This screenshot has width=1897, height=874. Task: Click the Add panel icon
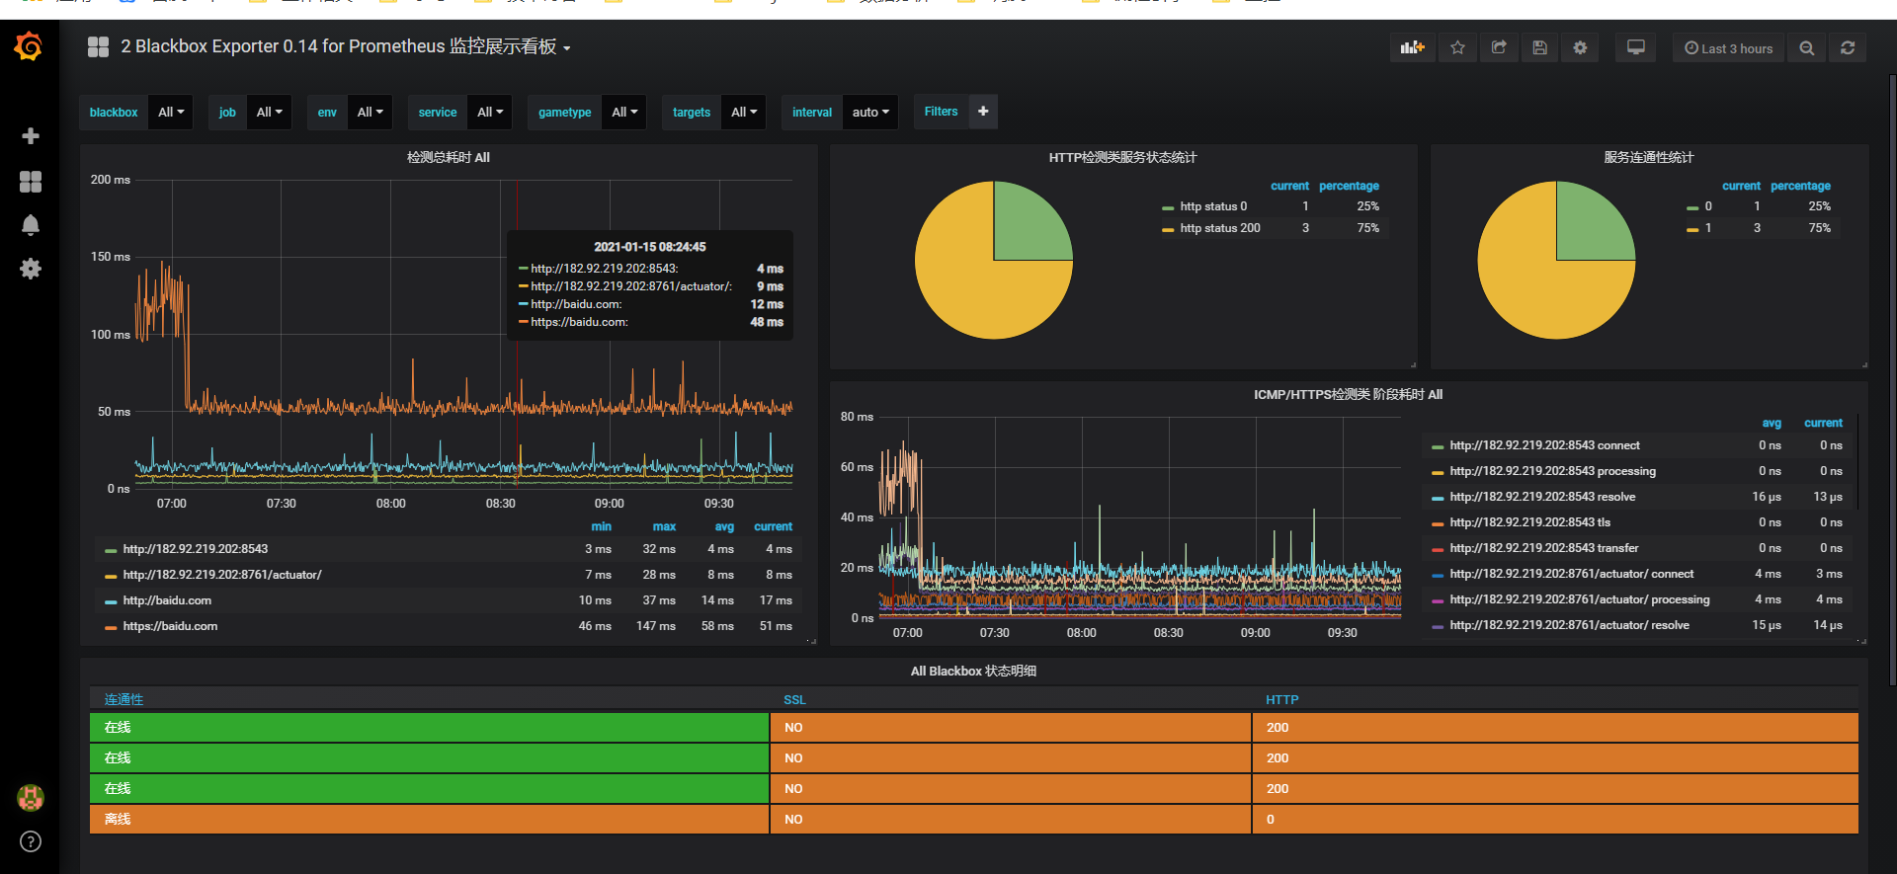(1413, 47)
